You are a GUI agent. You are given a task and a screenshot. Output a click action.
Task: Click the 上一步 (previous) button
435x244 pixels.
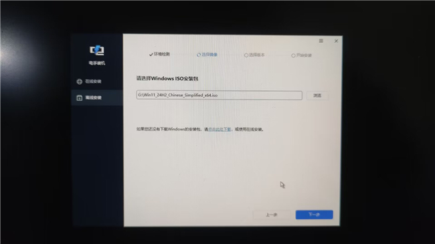click(x=271, y=215)
